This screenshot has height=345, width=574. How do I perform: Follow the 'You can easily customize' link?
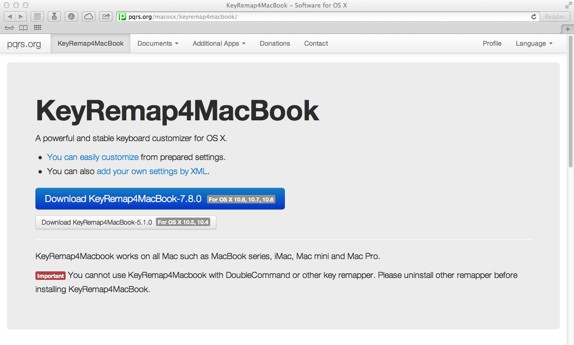[x=93, y=157]
